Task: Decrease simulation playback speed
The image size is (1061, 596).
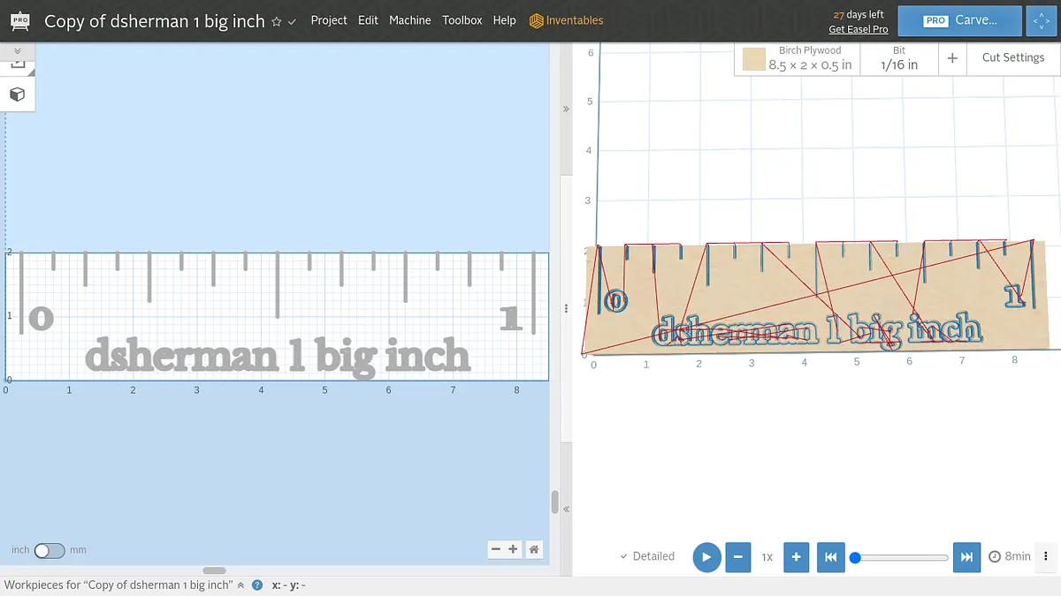Action: (738, 556)
